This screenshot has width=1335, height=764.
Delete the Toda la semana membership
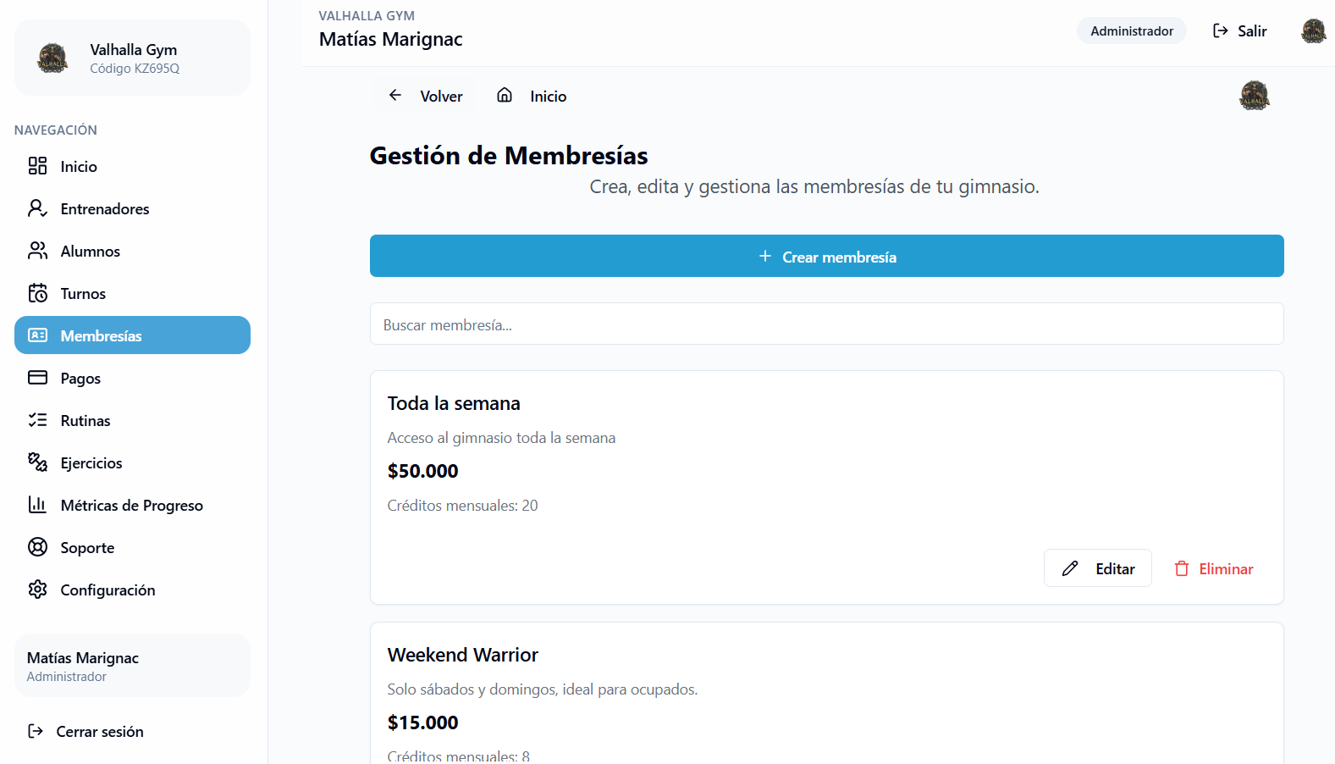tap(1213, 567)
